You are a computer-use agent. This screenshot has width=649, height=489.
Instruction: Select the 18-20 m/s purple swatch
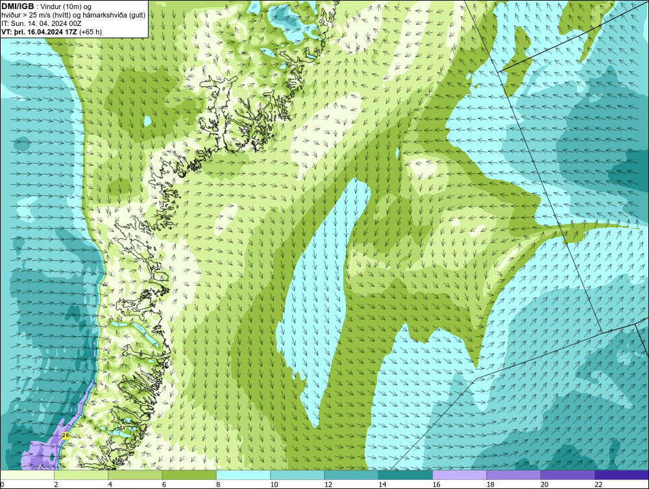click(x=513, y=475)
